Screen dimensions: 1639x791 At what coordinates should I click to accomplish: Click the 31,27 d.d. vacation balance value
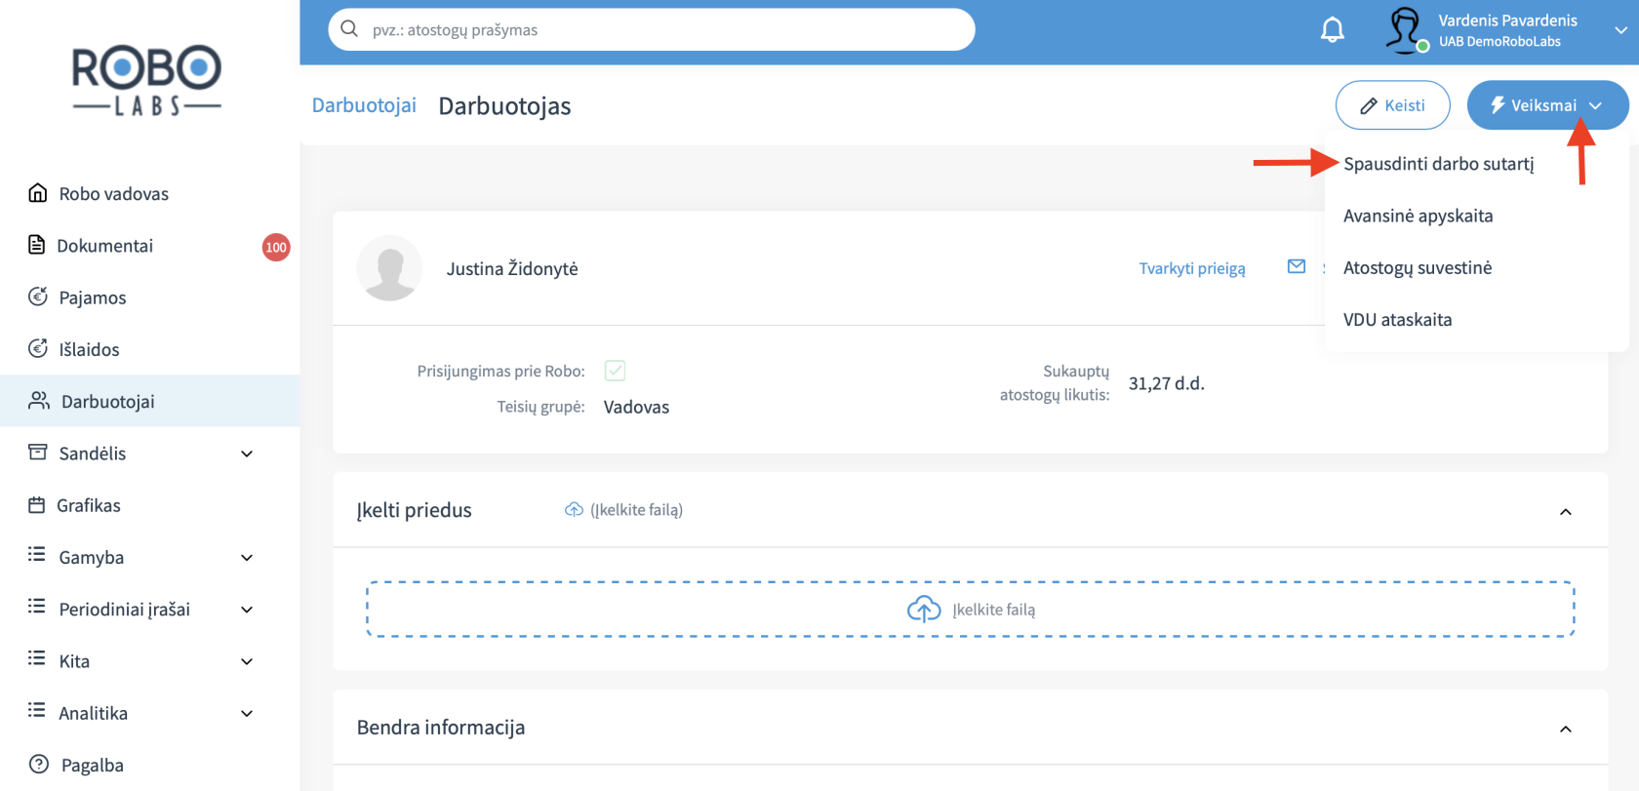[1167, 383]
